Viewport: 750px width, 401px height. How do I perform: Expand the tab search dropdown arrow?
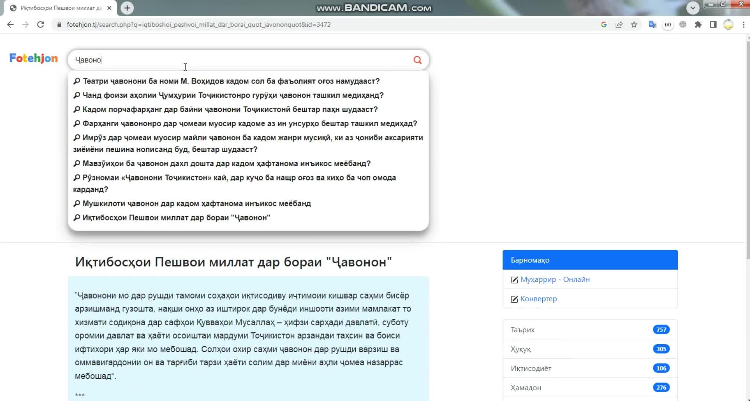tap(693, 8)
